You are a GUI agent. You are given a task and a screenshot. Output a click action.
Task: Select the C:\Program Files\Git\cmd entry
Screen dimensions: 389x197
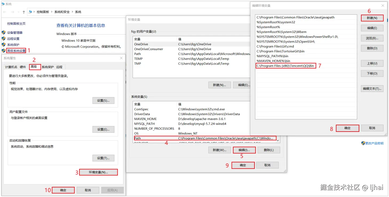tap(306, 47)
